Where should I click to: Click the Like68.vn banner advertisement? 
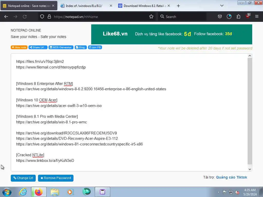click(x=172, y=34)
